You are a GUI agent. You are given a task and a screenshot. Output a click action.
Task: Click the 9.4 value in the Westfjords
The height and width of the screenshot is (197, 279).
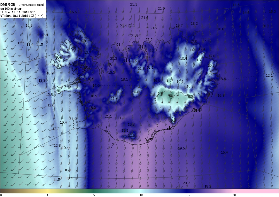pyautogui.click(x=58, y=57)
